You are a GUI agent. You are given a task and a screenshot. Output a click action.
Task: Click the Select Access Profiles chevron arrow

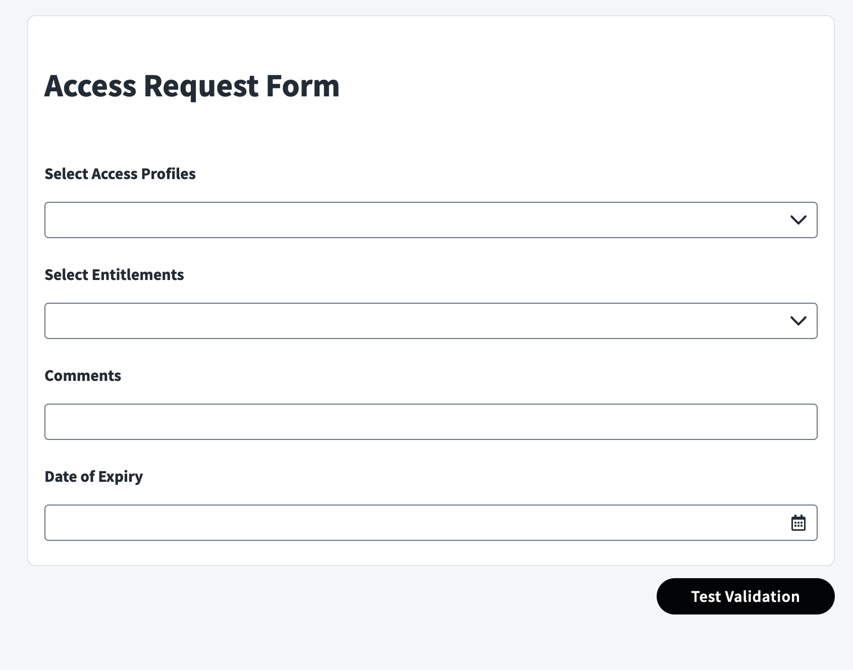point(798,220)
